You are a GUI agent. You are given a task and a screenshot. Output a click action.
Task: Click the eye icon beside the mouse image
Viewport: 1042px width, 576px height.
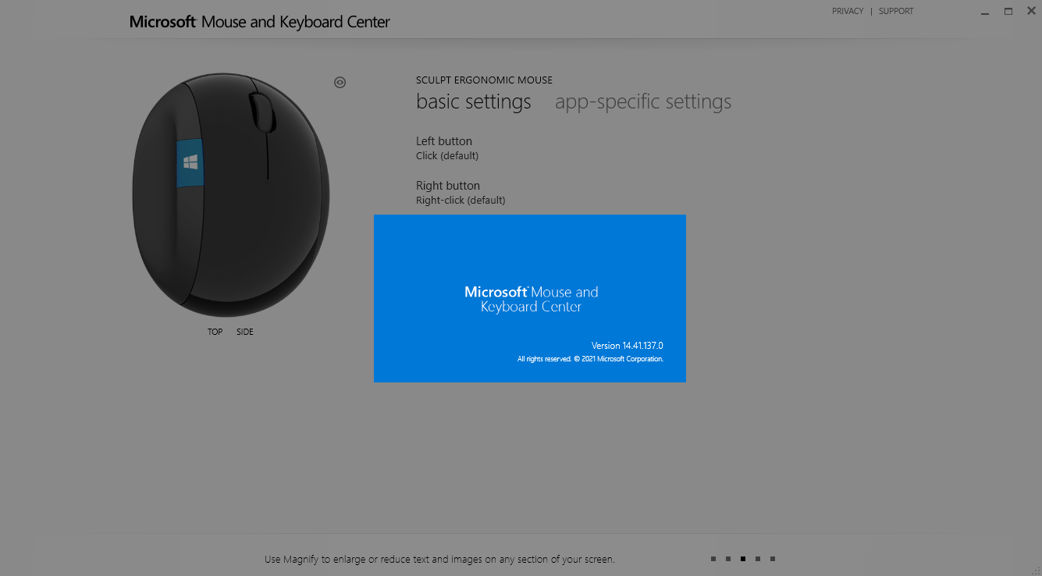tap(340, 82)
